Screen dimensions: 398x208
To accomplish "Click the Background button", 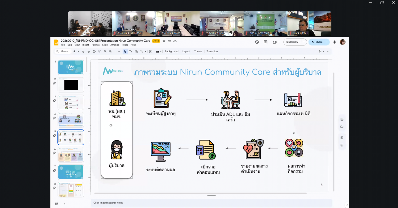I will 171,52.
